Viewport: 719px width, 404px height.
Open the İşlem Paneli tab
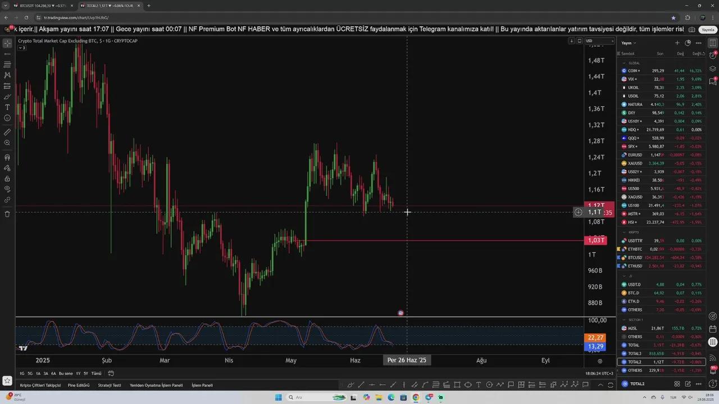point(202,385)
